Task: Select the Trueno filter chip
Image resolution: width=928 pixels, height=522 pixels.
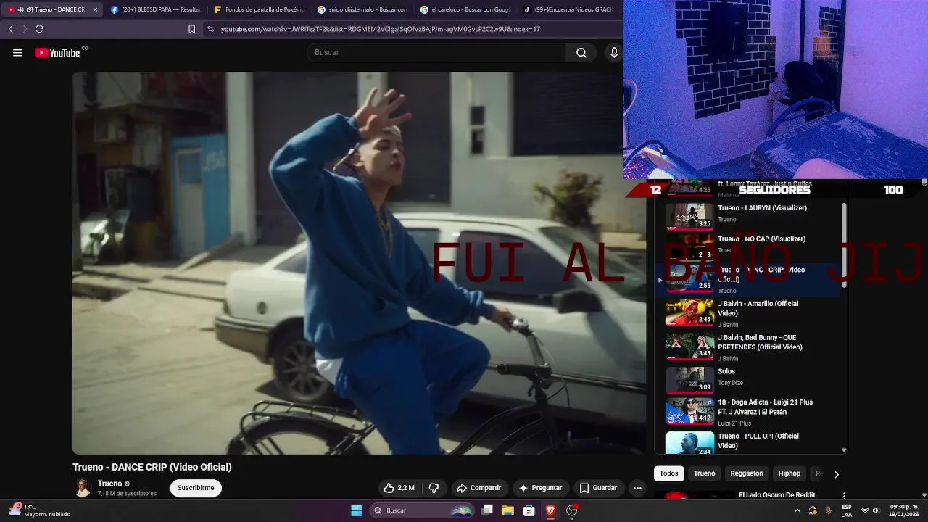Action: point(704,473)
